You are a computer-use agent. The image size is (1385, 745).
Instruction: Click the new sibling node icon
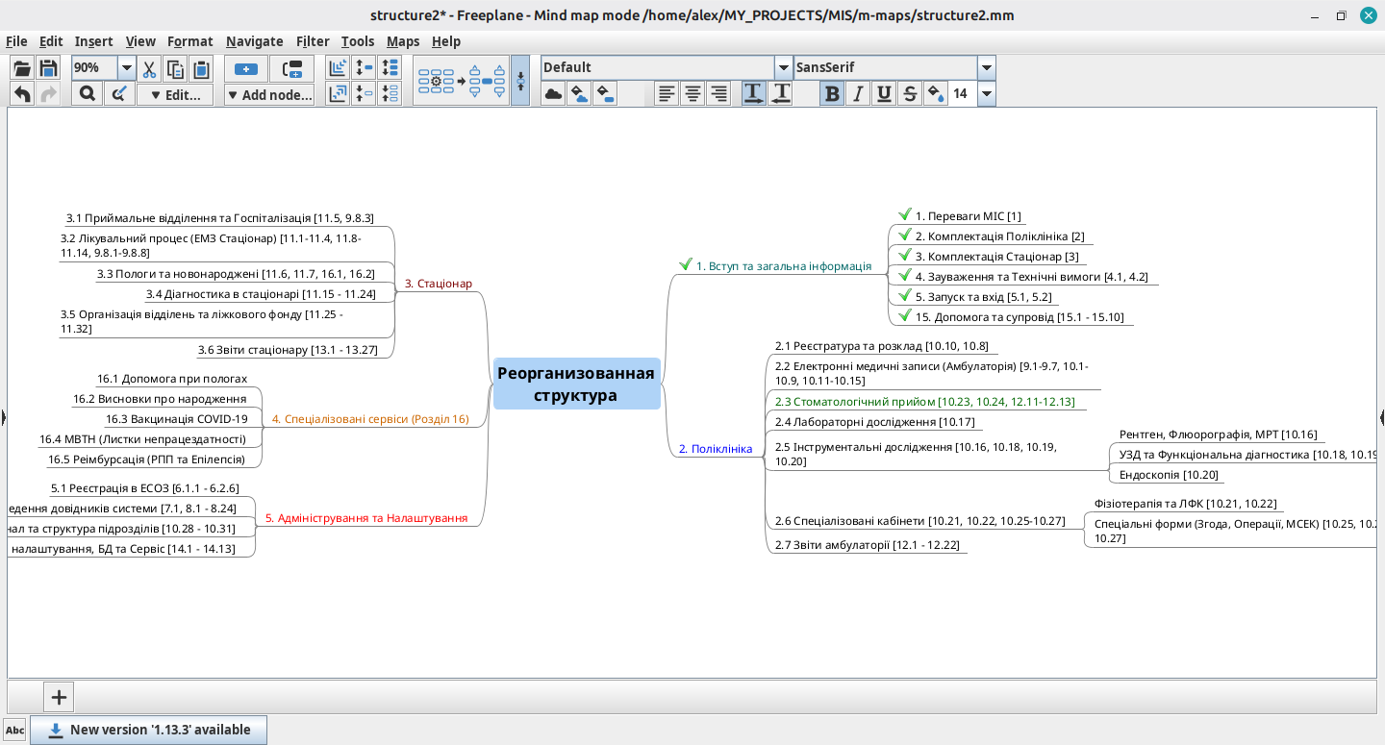(x=292, y=68)
